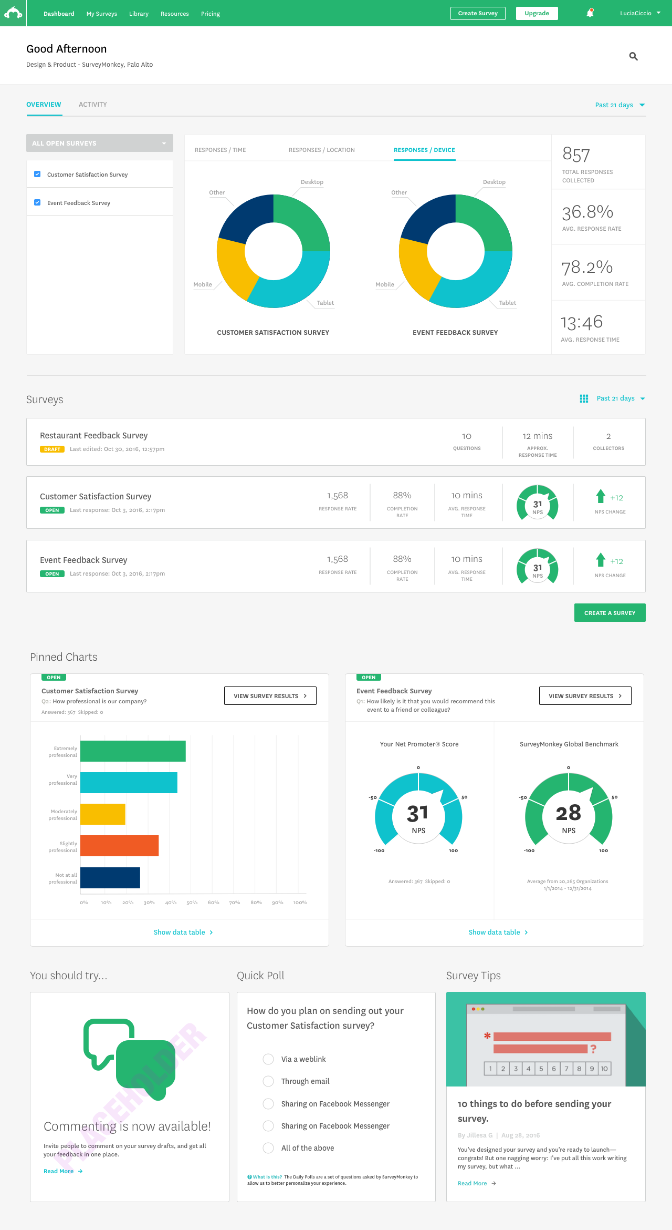Select first 'Sharing on Facebook Messenger' radio
672x1230 pixels.
[268, 1104]
